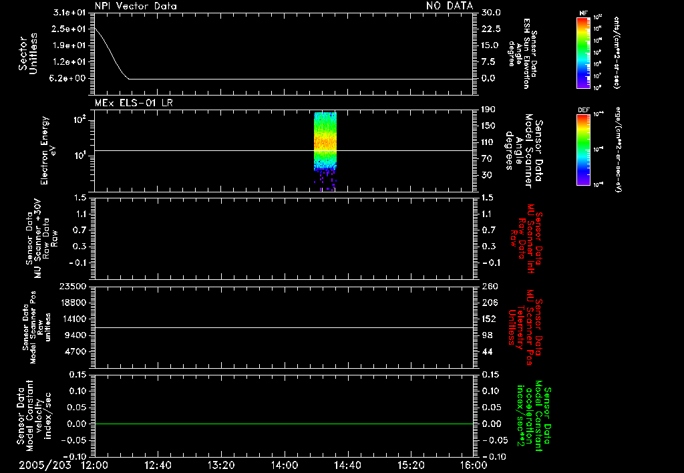
Task: Click the 23500 scanner position tick label
Action: (x=73, y=286)
